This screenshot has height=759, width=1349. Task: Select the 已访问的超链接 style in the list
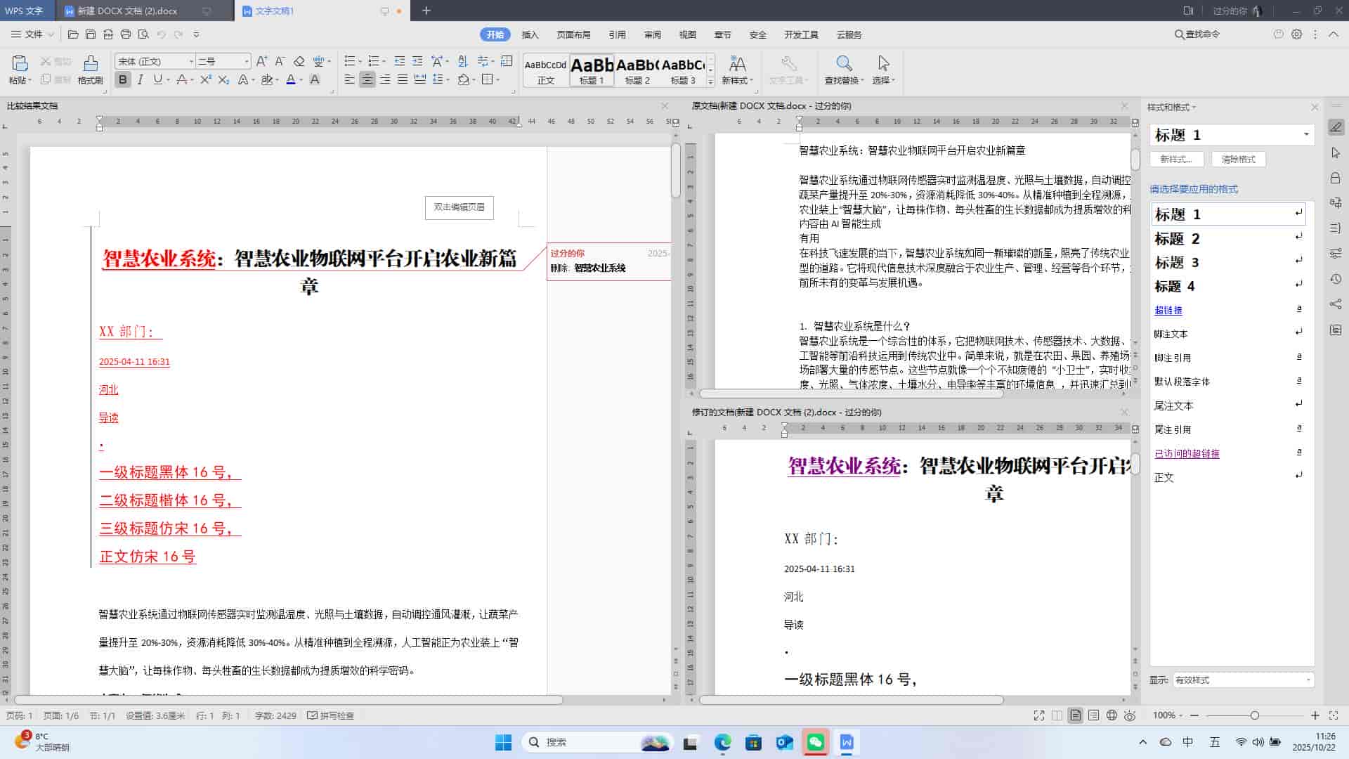pyautogui.click(x=1187, y=453)
